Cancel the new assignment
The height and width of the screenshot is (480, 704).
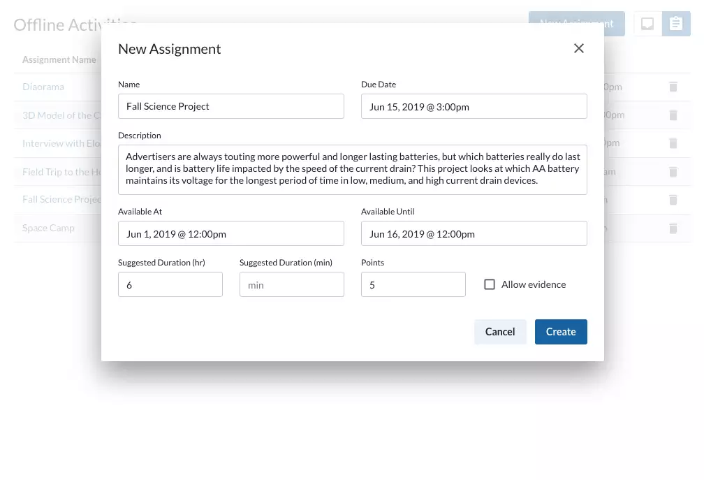point(500,332)
